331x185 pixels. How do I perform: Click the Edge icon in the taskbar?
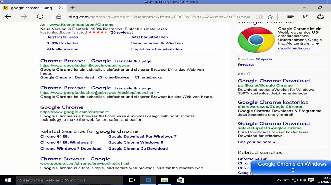148,180
